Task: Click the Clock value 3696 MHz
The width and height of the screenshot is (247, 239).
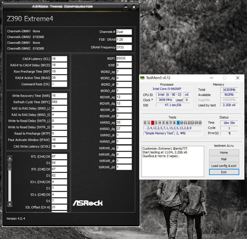Action: [165, 100]
